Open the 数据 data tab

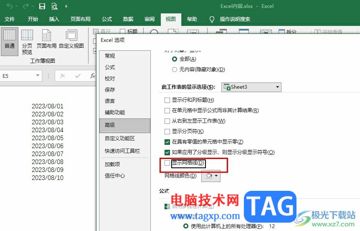(128, 19)
